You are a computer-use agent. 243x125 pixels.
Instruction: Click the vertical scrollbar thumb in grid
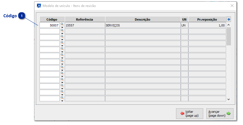tap(229, 36)
